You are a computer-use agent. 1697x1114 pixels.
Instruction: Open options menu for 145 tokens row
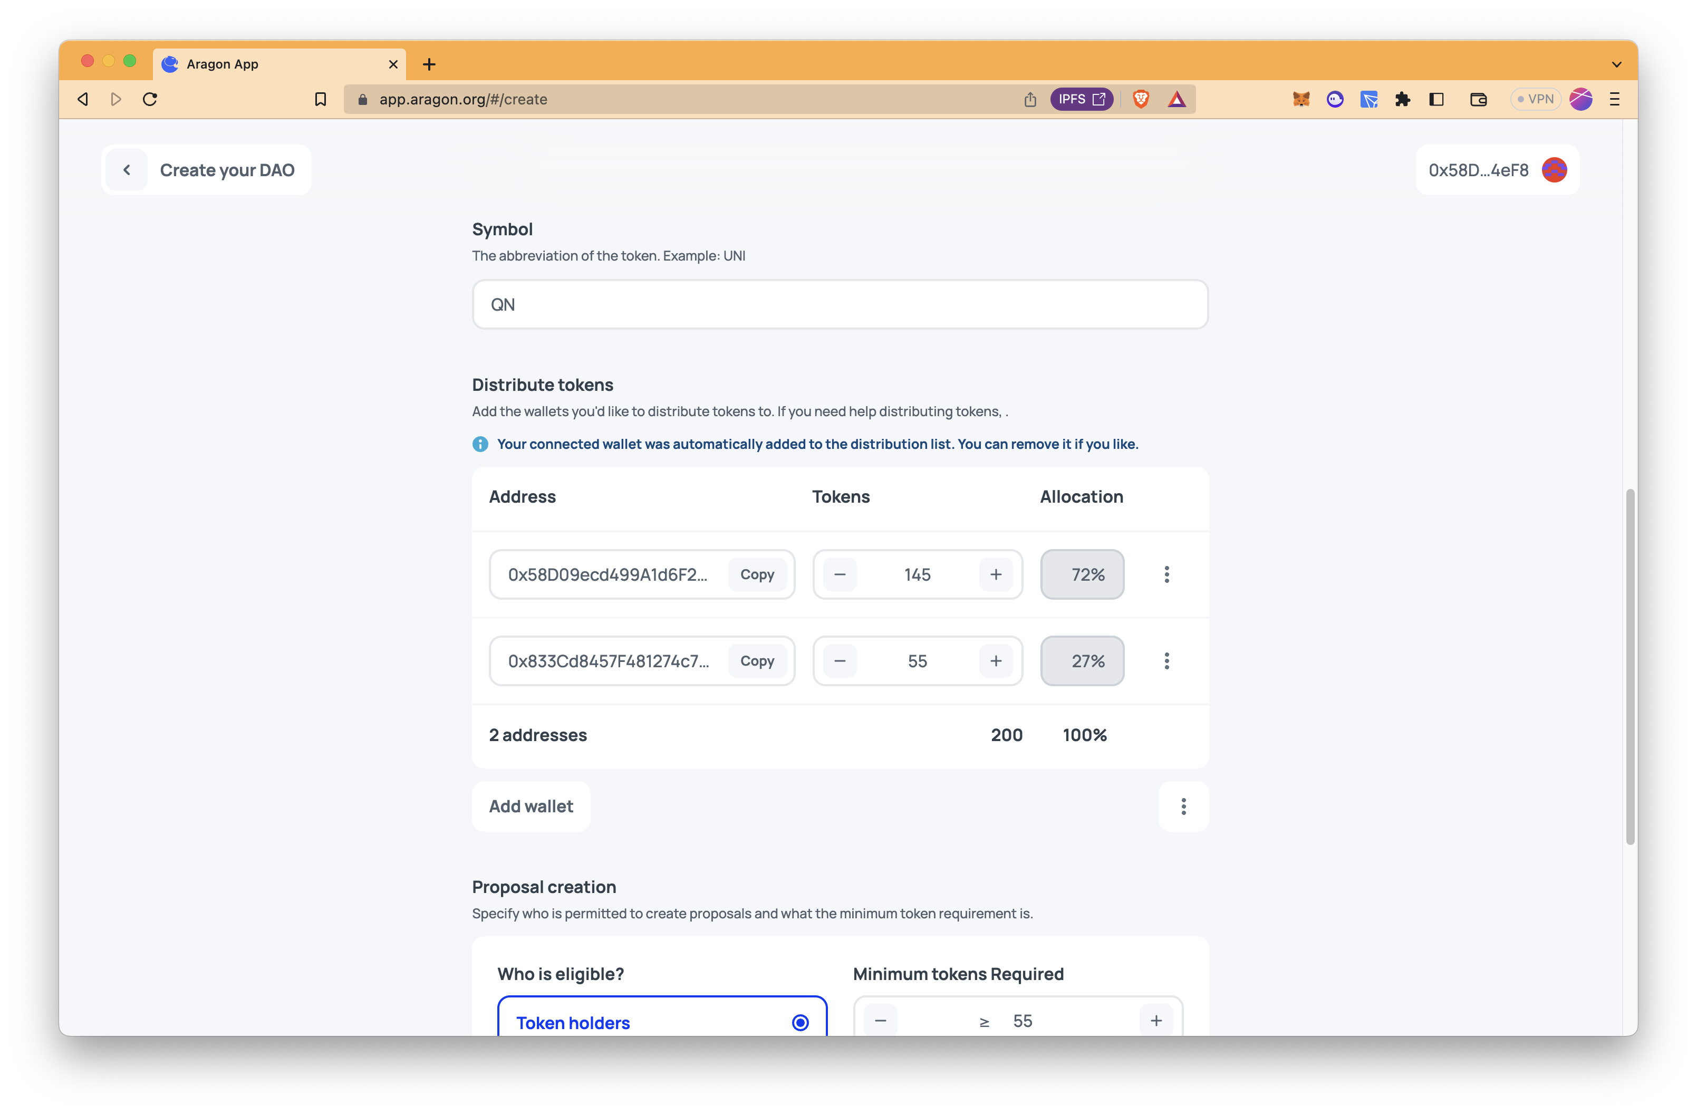1166,574
